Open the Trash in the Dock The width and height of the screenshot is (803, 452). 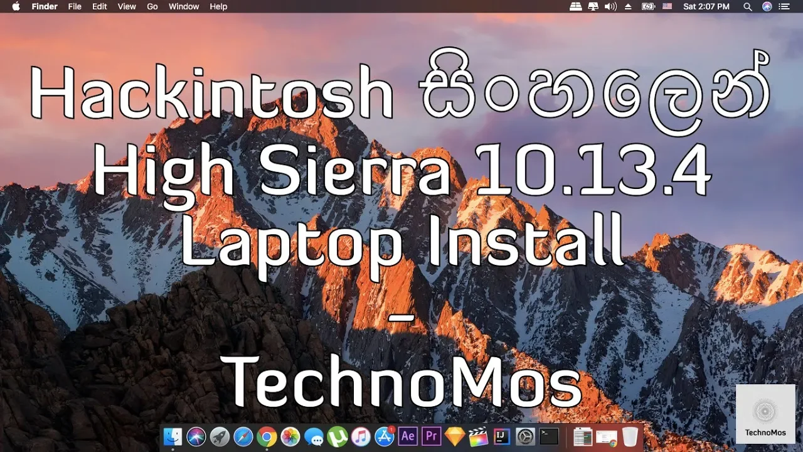point(630,436)
